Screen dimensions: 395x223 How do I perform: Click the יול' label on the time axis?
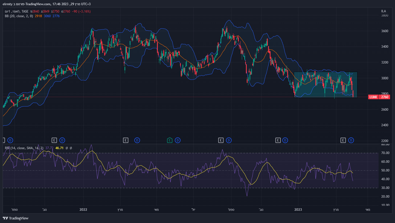(x=193, y=210)
